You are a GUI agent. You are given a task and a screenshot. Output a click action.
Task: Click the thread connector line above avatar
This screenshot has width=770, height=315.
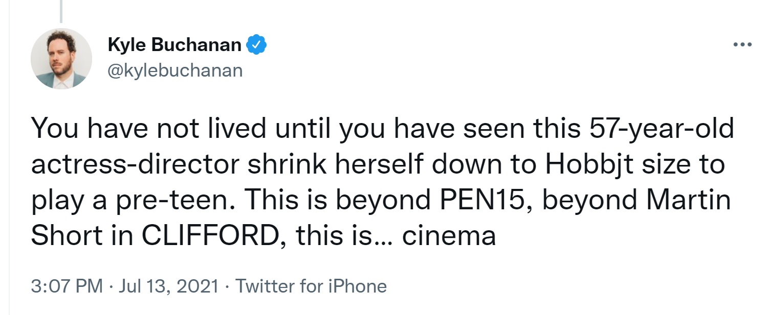point(61,11)
